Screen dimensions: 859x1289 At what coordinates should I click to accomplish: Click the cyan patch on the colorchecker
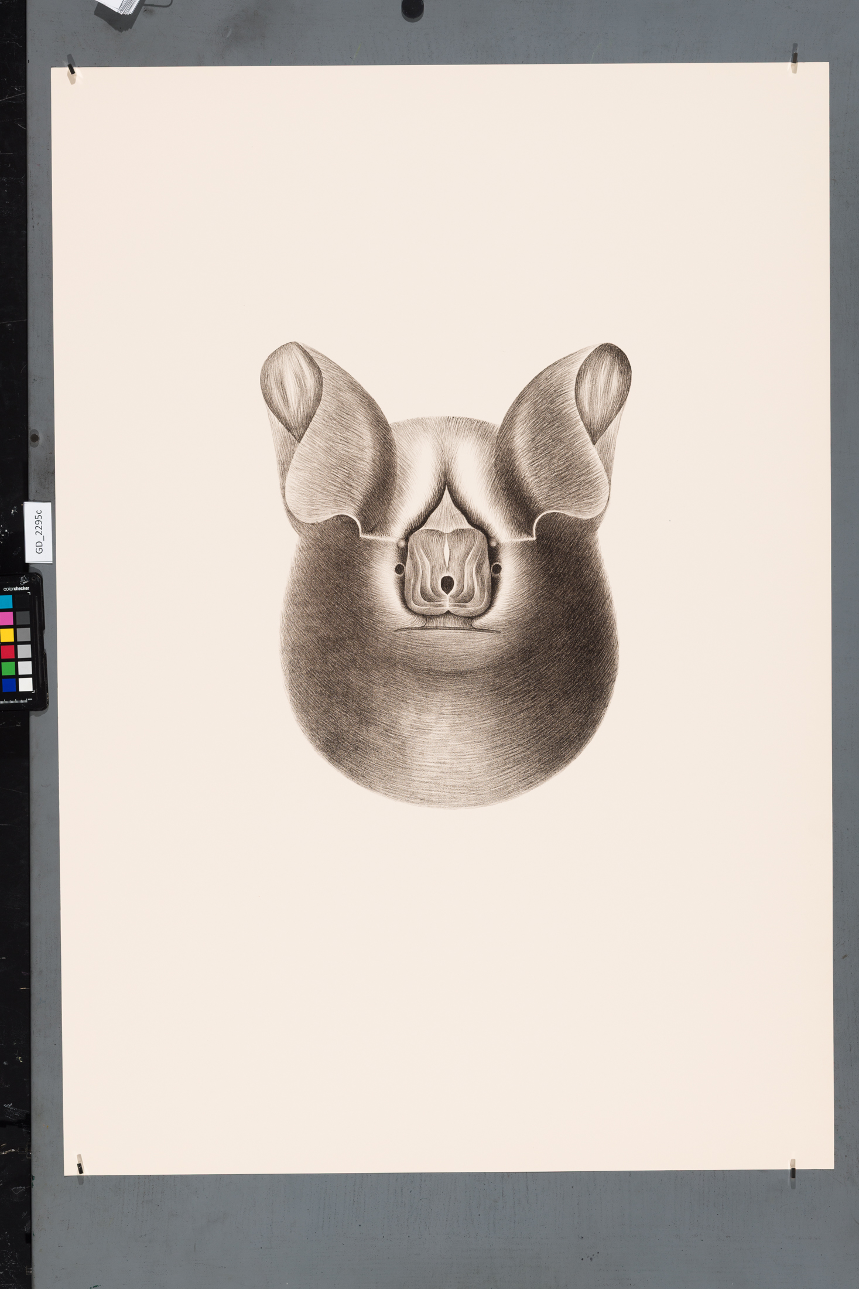pos(6,602)
